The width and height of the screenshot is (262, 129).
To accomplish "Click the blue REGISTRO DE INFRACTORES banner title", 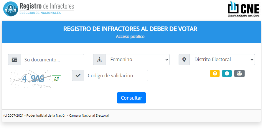I will click(x=130, y=29).
